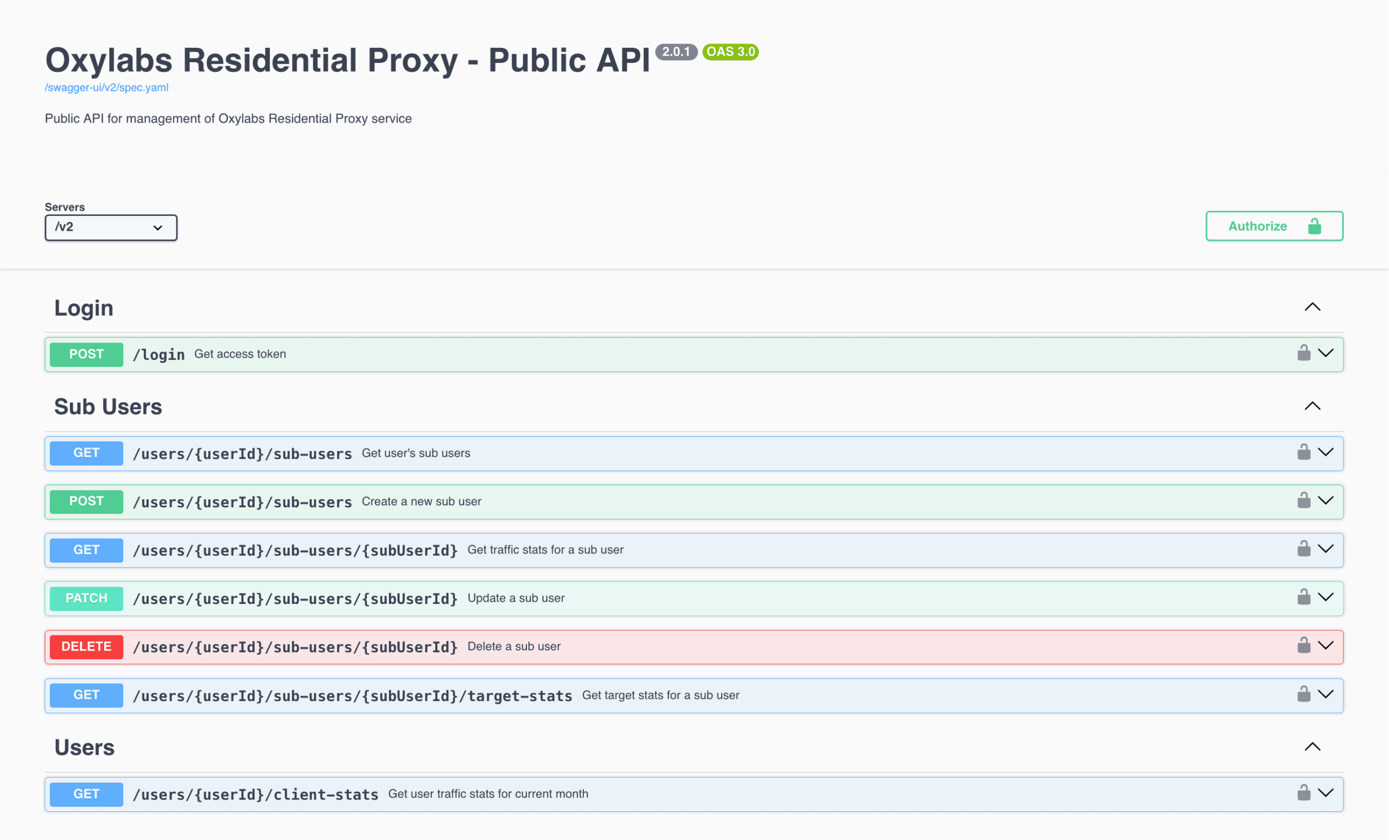This screenshot has width=1389, height=840.
Task: Click lock icon on Create a new sub user row
Action: (1303, 501)
